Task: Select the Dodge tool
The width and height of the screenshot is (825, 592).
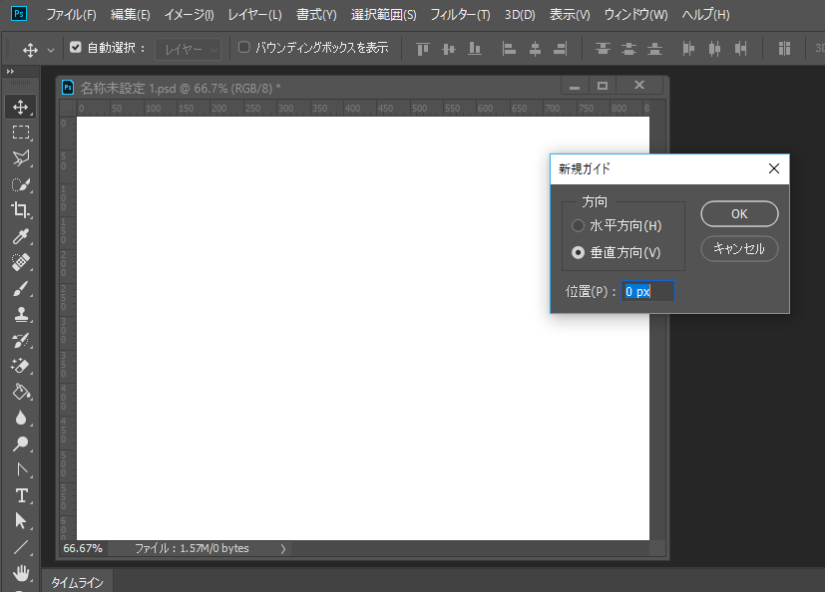Action: [x=21, y=444]
